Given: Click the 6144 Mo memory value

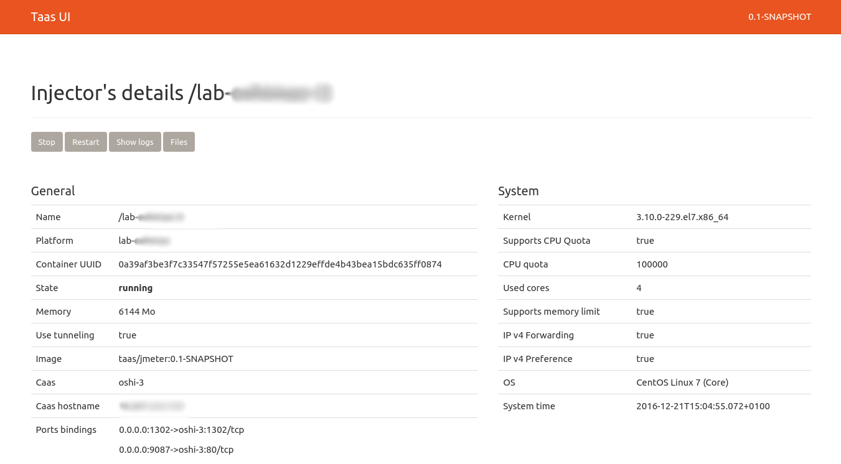Looking at the screenshot, I should tap(137, 312).
